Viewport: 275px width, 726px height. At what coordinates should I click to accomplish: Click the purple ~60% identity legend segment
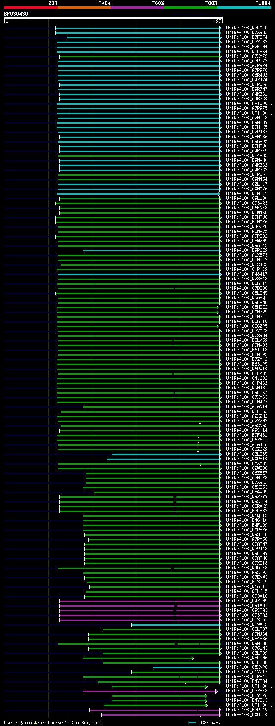(x=137, y=8)
